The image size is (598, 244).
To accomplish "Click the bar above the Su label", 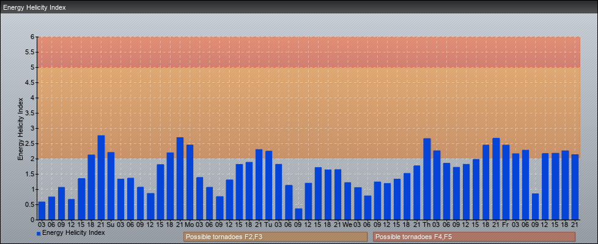I will (111, 186).
